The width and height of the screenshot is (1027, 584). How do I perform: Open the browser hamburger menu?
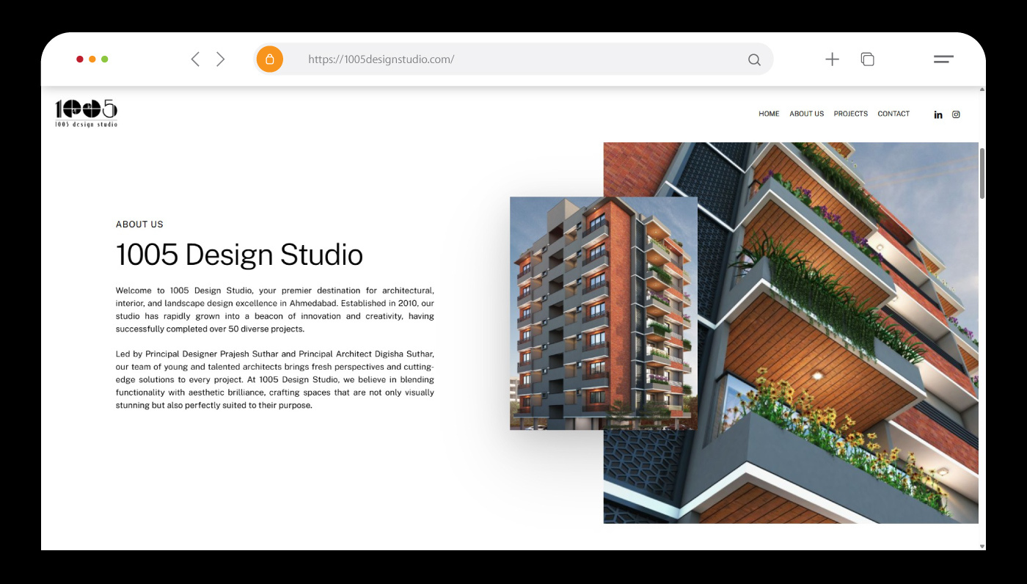[x=943, y=59]
